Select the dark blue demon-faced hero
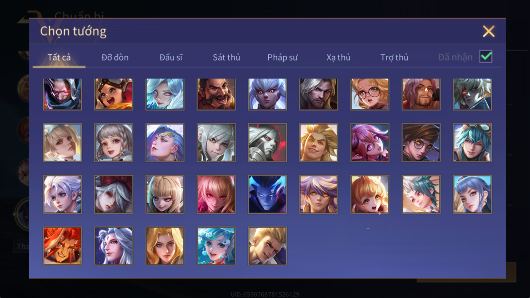Screen dimensions: 530x298 pyautogui.click(x=267, y=194)
